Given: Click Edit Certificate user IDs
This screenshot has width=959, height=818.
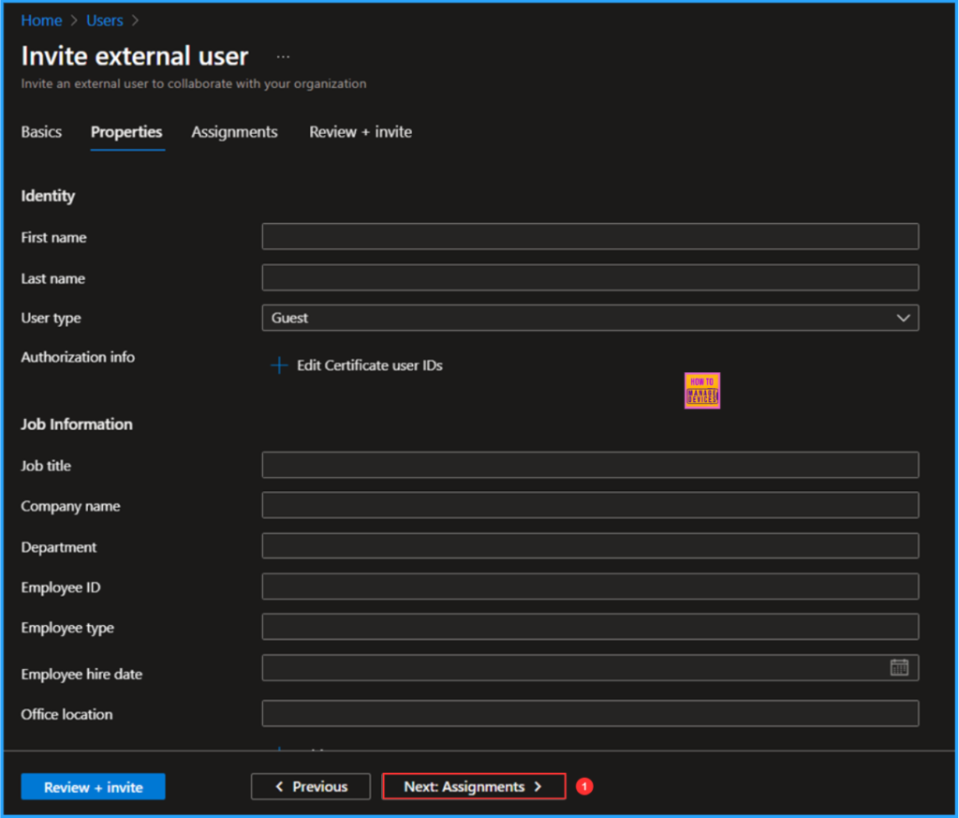Looking at the screenshot, I should 369,365.
